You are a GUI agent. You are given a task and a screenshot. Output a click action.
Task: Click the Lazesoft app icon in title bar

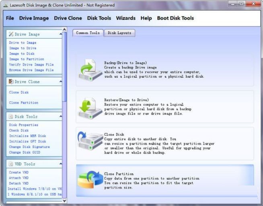[6, 5]
